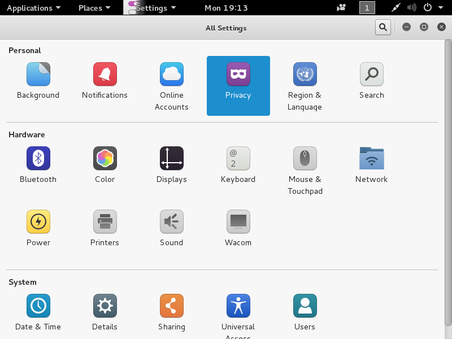Open the Printers panel
Image resolution: width=452 pixels, height=339 pixels.
pos(105,228)
